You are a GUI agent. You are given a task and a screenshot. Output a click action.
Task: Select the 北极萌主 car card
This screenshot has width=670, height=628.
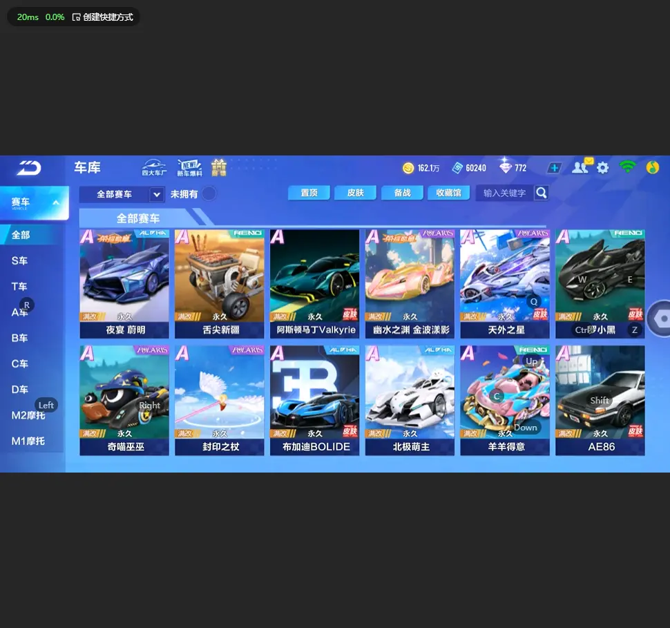pyautogui.click(x=410, y=401)
